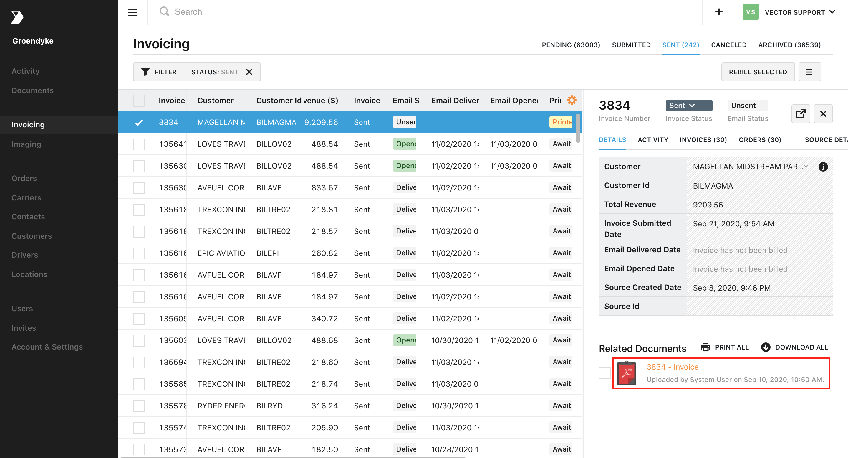848x458 pixels.
Task: Open the Invoices (30) tab
Action: coord(703,140)
